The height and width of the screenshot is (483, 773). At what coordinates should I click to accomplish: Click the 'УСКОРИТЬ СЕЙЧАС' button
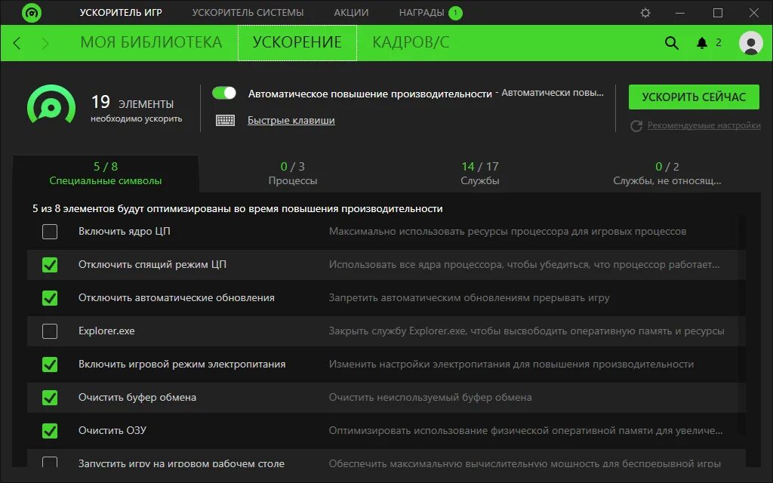694,97
